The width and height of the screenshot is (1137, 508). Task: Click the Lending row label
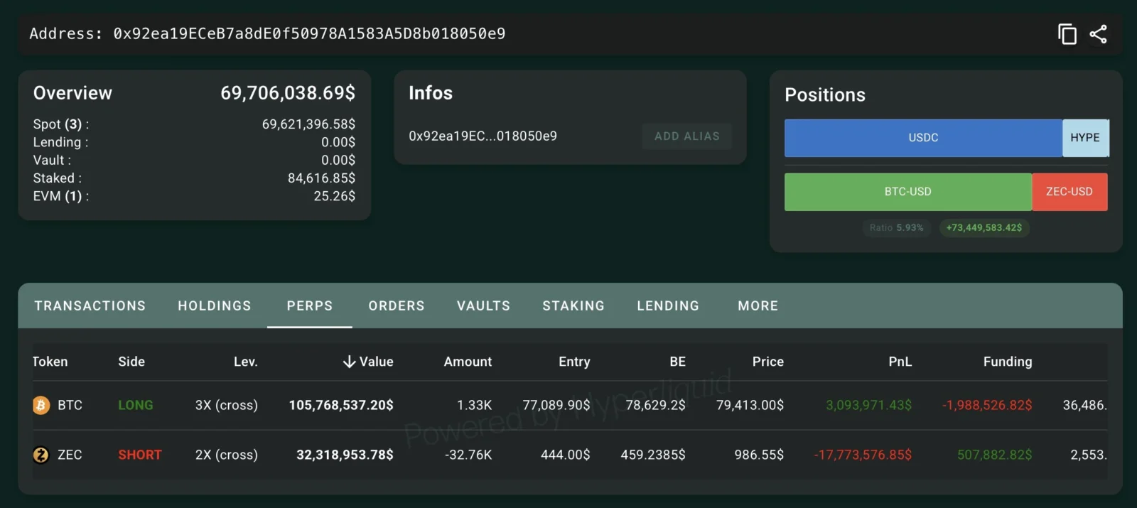coord(60,142)
